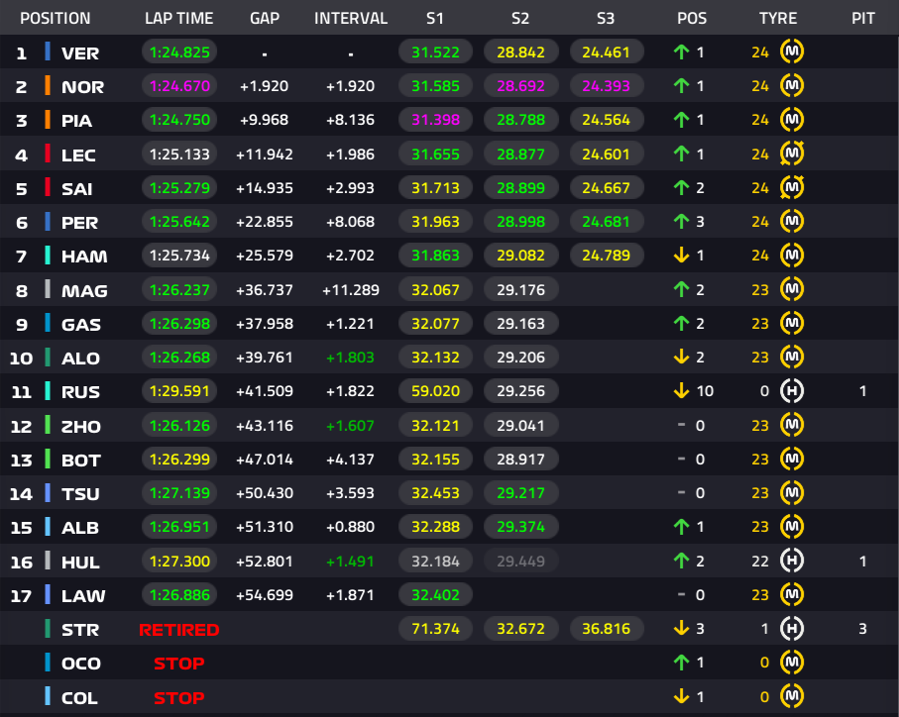Click NOR's purple S3 time 24.393
The height and width of the screenshot is (717, 899).
(607, 86)
